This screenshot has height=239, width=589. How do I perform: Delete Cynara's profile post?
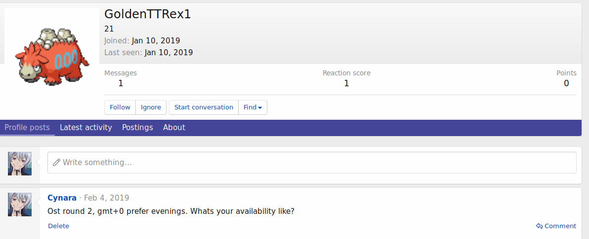[x=58, y=226]
